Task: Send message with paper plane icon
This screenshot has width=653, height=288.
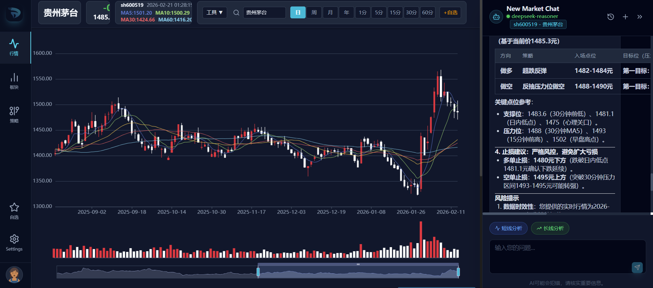Action: 637,268
